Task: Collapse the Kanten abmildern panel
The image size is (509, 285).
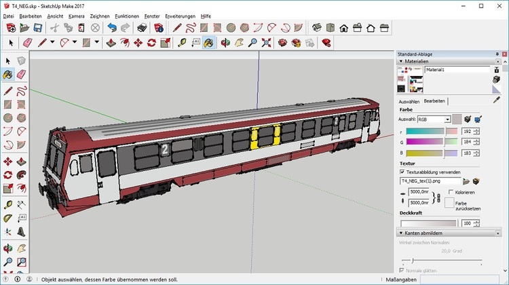Action: [401, 233]
